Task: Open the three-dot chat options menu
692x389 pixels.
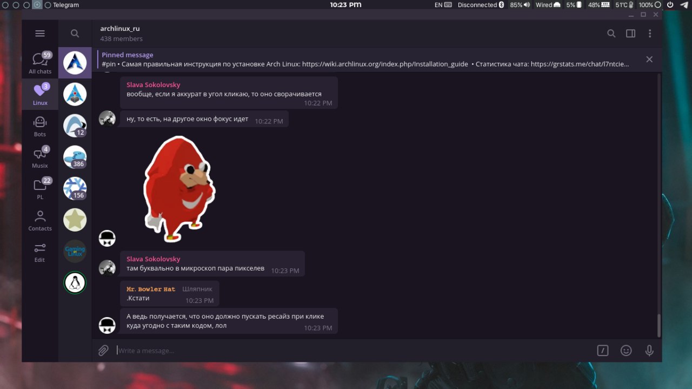Action: click(650, 34)
